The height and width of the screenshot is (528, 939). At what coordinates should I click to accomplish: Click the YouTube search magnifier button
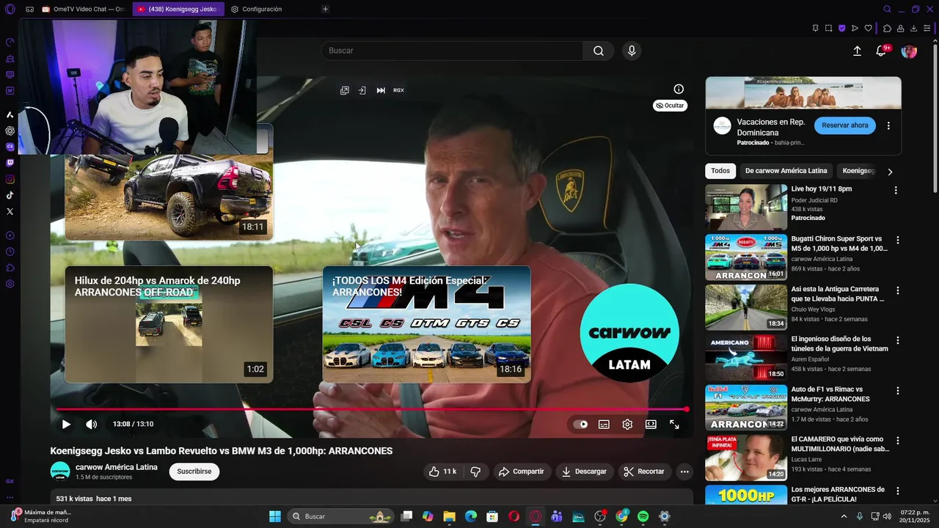pos(599,51)
